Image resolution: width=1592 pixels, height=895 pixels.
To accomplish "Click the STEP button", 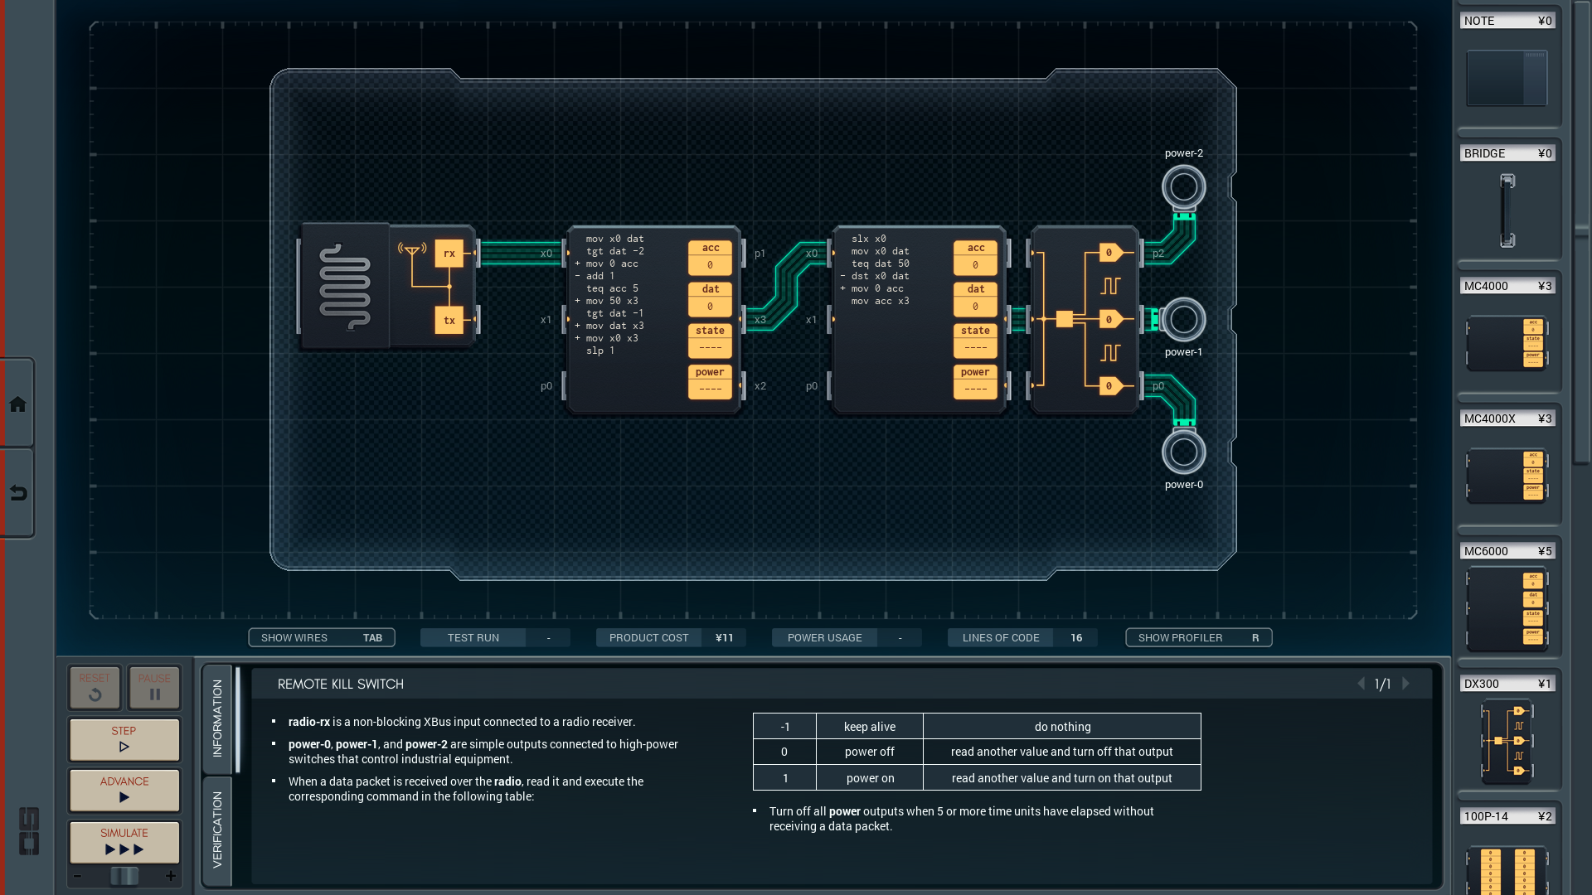I will [124, 739].
